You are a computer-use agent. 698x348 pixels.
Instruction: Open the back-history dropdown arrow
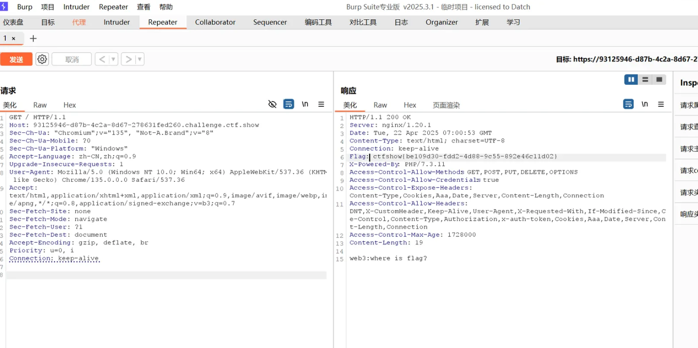pos(113,59)
